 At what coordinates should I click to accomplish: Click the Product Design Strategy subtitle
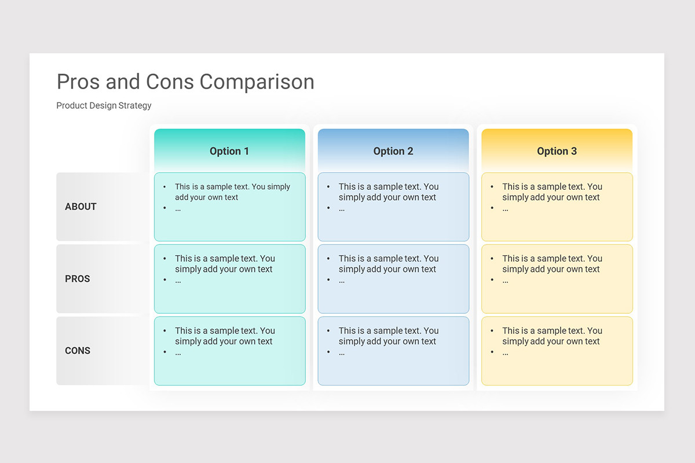104,105
